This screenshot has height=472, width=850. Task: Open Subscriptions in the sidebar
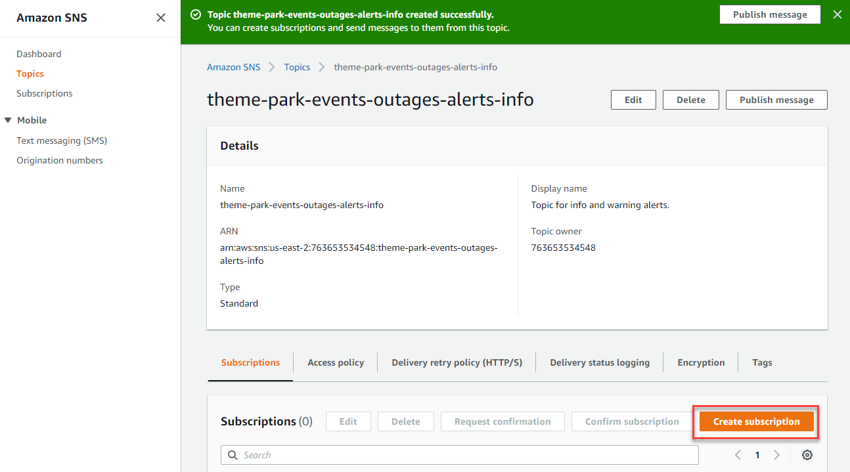point(45,93)
